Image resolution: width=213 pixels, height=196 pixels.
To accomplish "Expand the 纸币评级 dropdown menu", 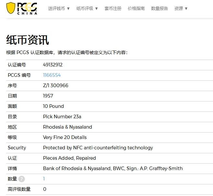I will click(x=87, y=8).
